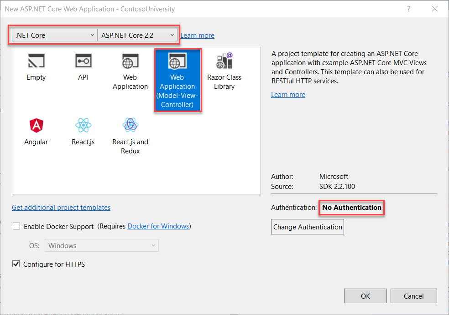Open the .NET Core framework dropdown
This screenshot has height=315, width=449.
[52, 35]
